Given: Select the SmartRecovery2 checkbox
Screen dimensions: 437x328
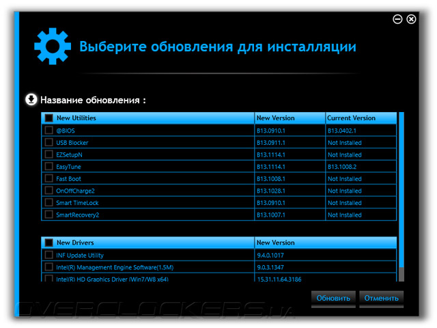Looking at the screenshot, I should point(48,214).
